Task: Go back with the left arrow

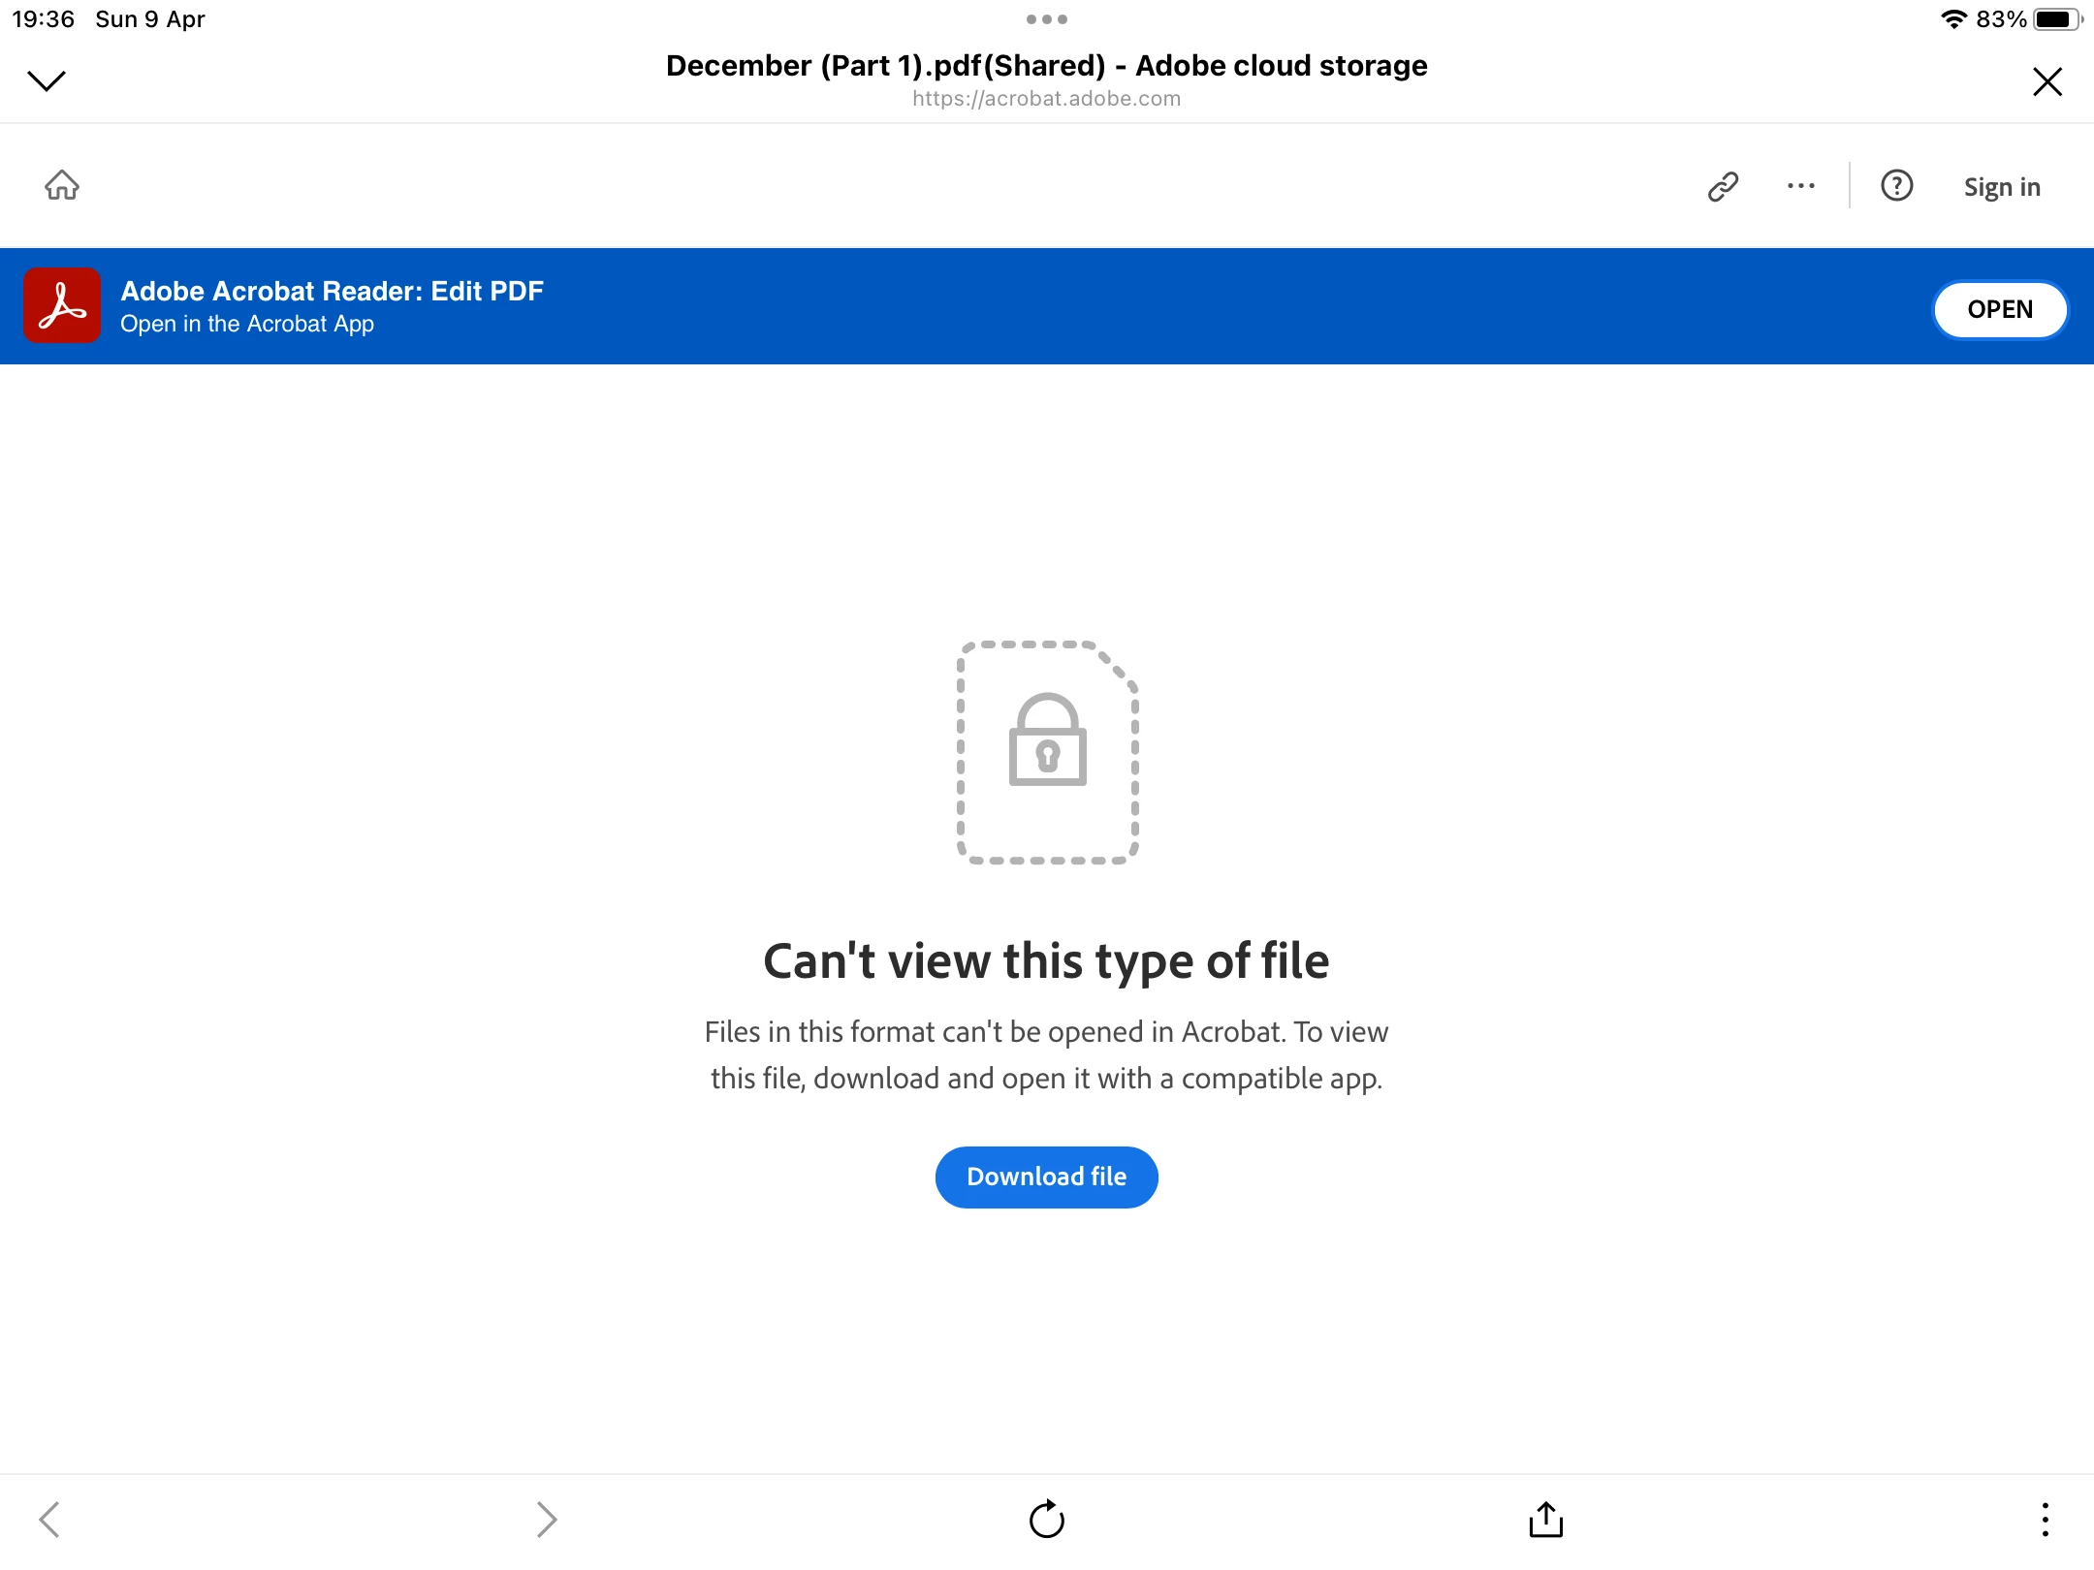Action: 49,1519
